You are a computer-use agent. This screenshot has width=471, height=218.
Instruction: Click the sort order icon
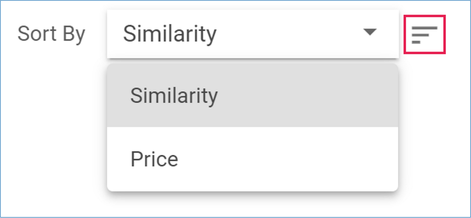(x=424, y=34)
